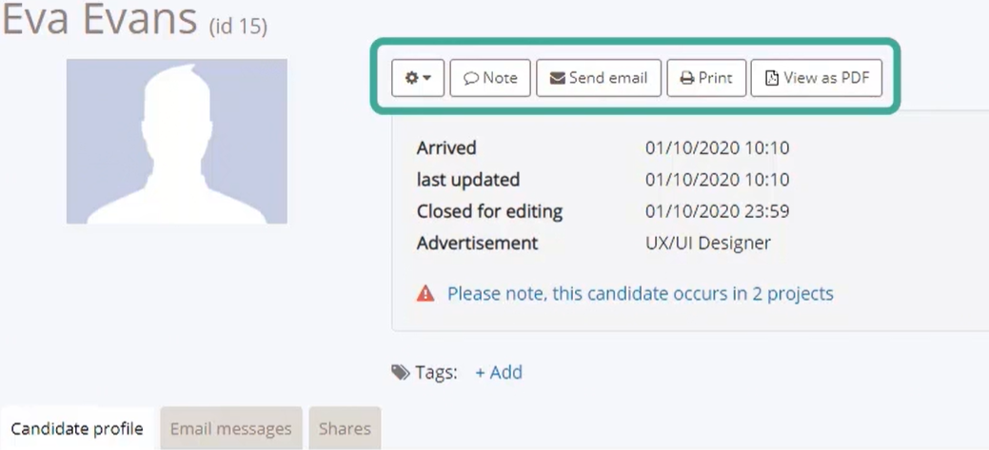Click the envelope icon
The image size is (989, 450).
click(558, 78)
